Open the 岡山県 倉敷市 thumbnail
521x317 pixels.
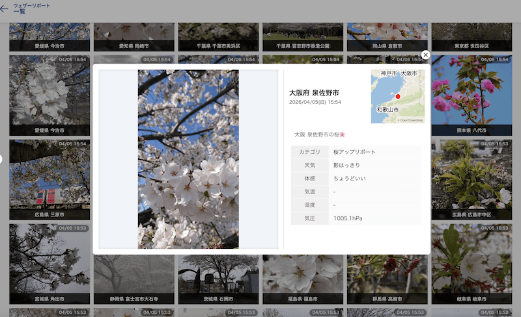tap(387, 38)
